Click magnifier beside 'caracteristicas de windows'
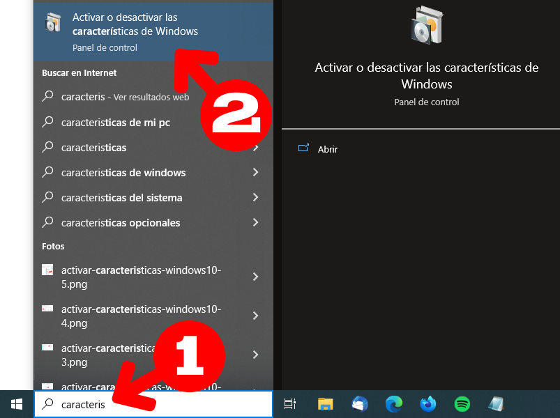Image resolution: width=560 pixels, height=418 pixels. pyautogui.click(x=47, y=172)
